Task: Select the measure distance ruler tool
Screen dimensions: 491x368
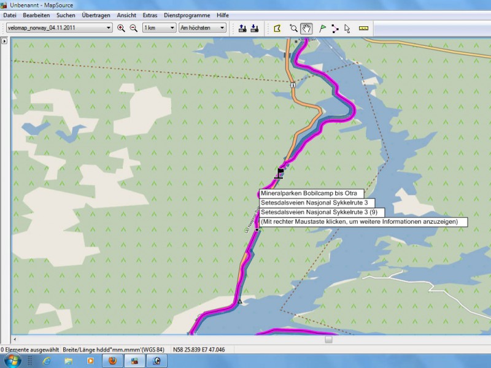Action: pyautogui.click(x=363, y=28)
